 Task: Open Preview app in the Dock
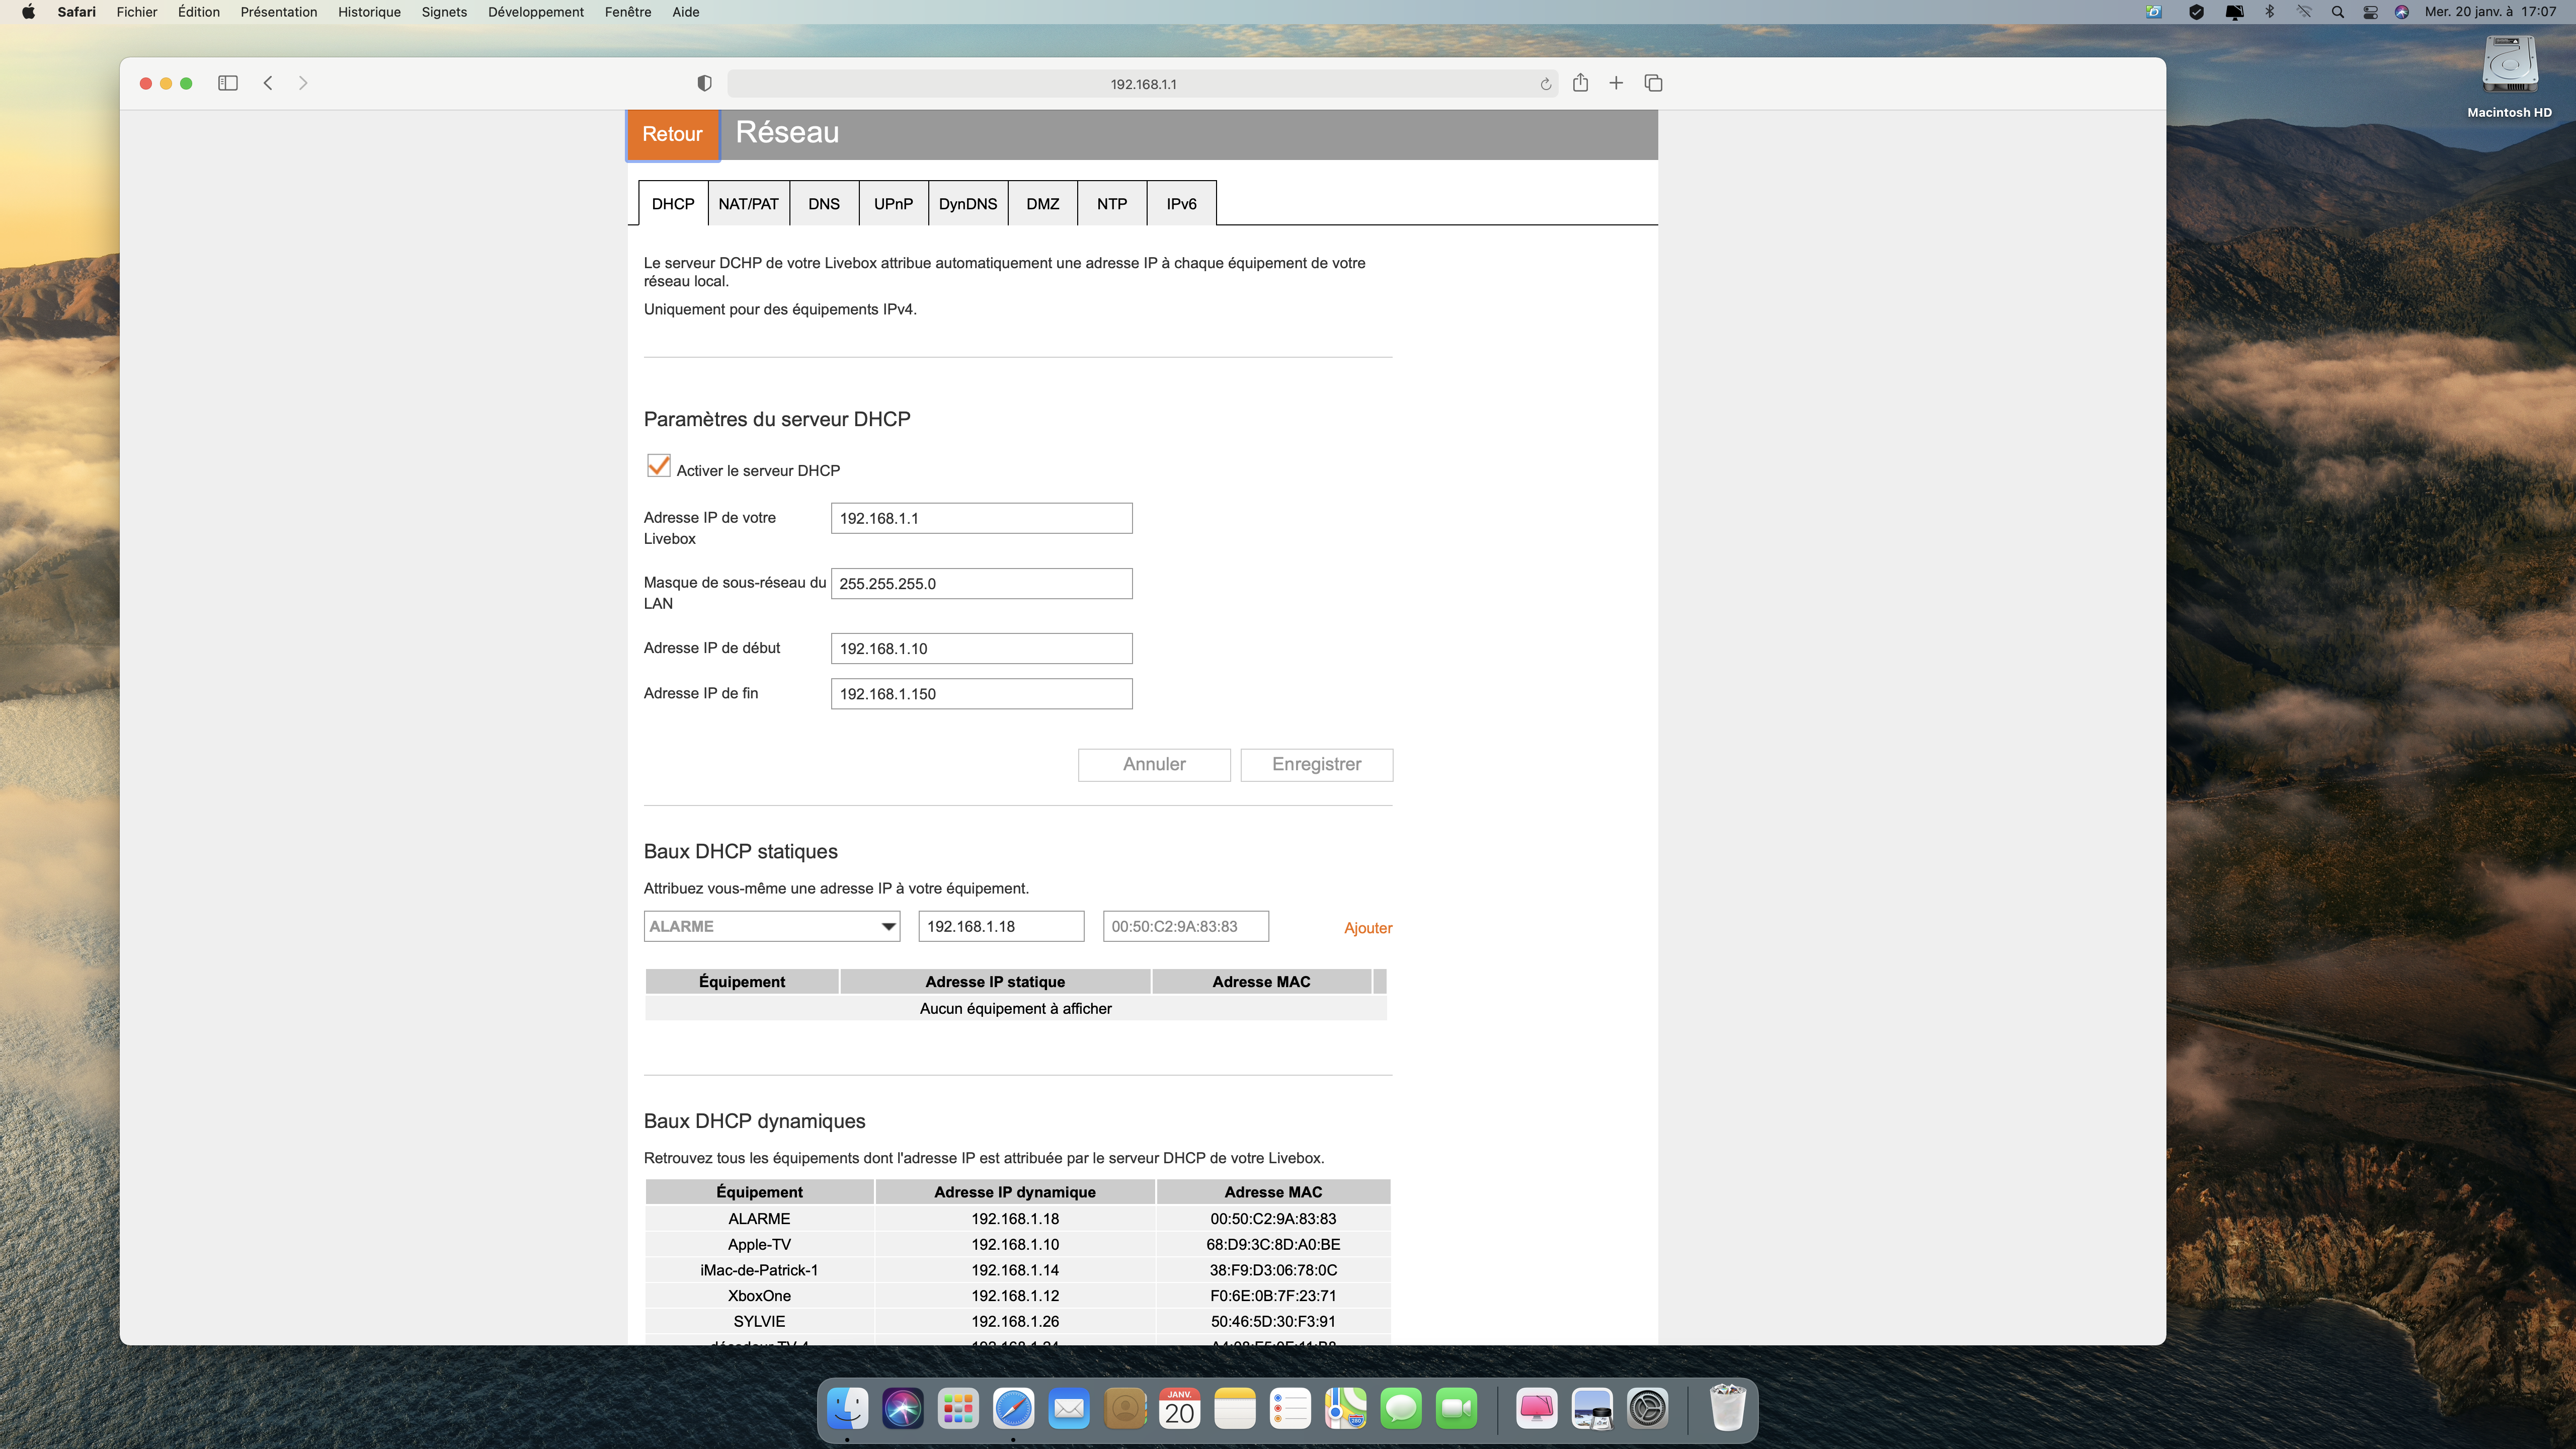(x=1592, y=1409)
